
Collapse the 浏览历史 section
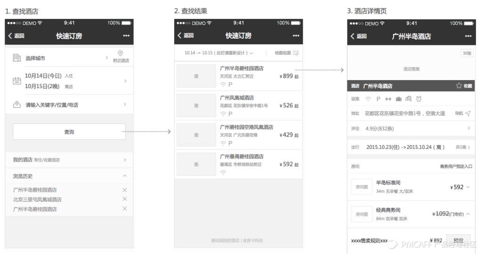click(x=124, y=176)
